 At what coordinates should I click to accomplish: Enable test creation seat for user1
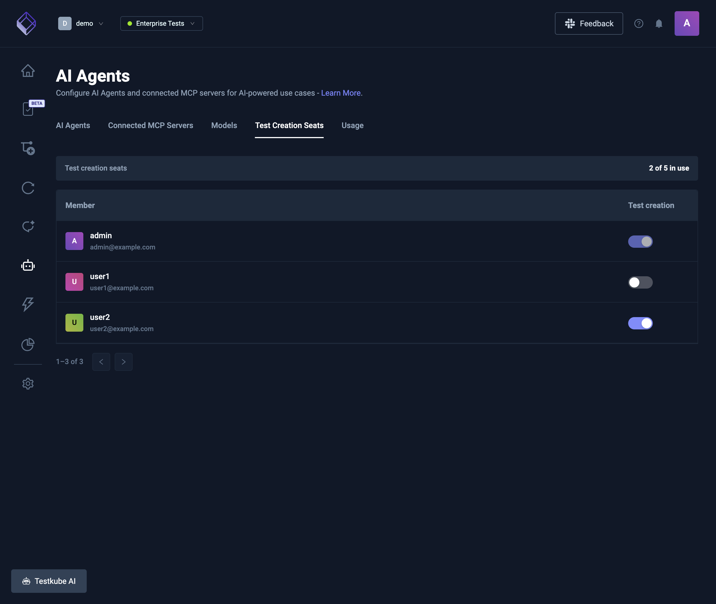tap(640, 282)
